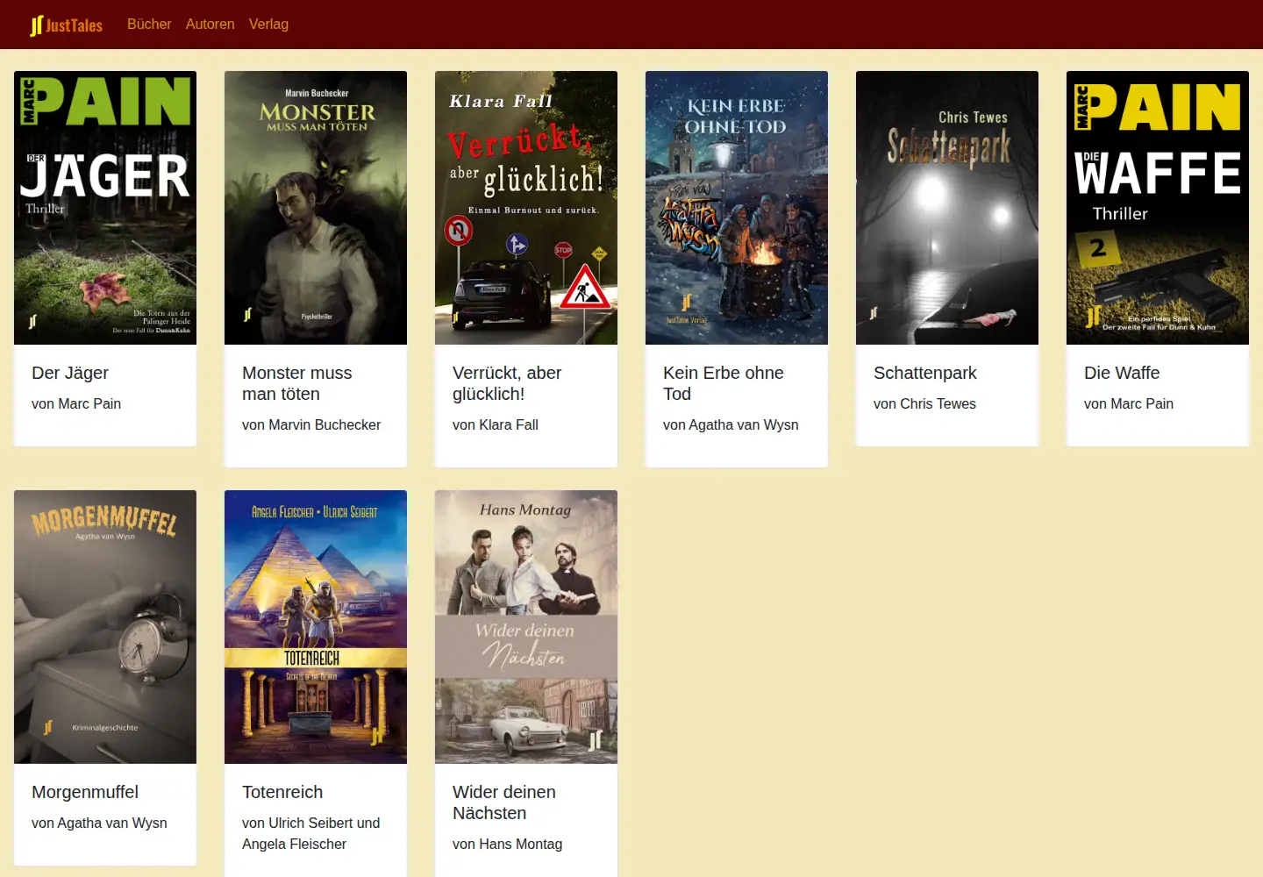This screenshot has width=1263, height=877.
Task: Click the title Wider deinen Nächsten
Action: 504,802
